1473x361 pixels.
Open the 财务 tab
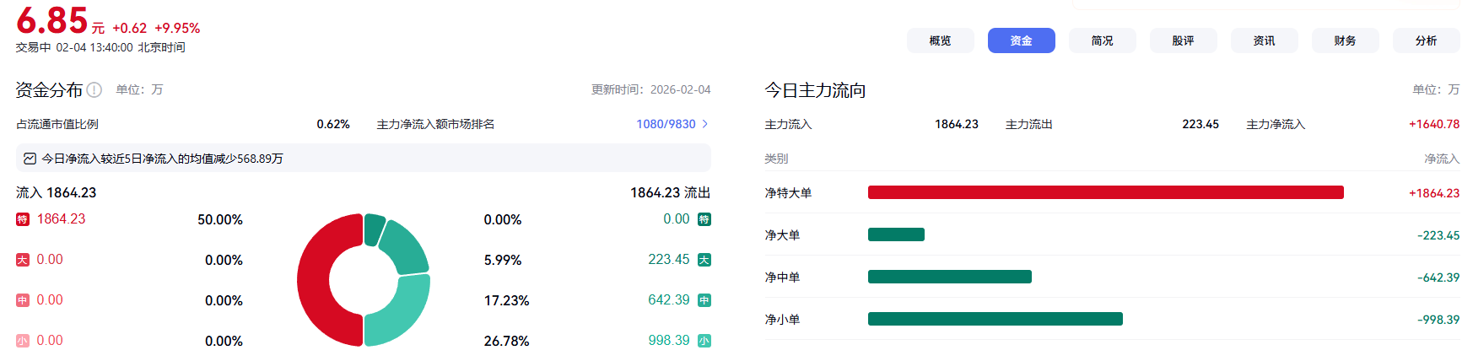pyautogui.click(x=1345, y=40)
